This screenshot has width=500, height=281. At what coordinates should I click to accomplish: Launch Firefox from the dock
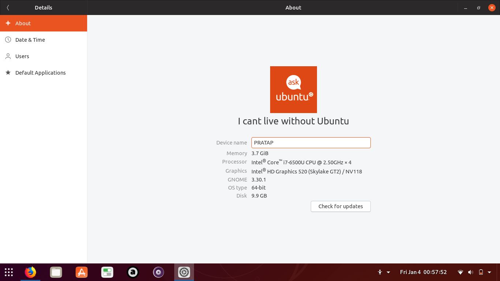click(x=30, y=272)
